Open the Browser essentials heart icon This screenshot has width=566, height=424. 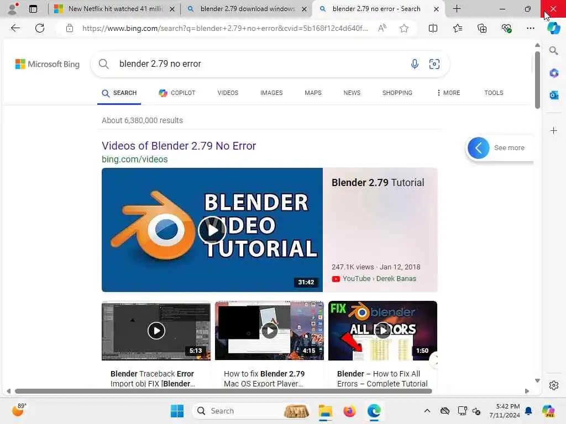tap(506, 28)
